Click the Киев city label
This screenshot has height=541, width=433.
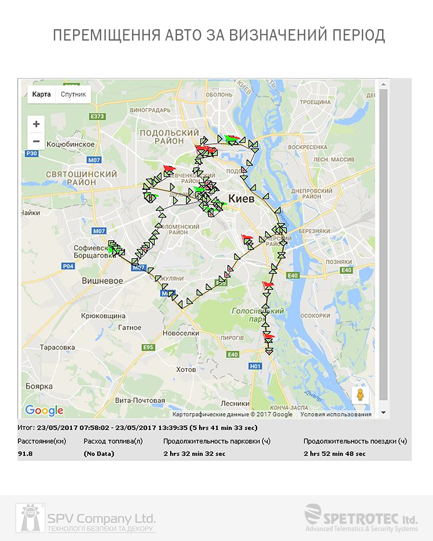point(241,197)
